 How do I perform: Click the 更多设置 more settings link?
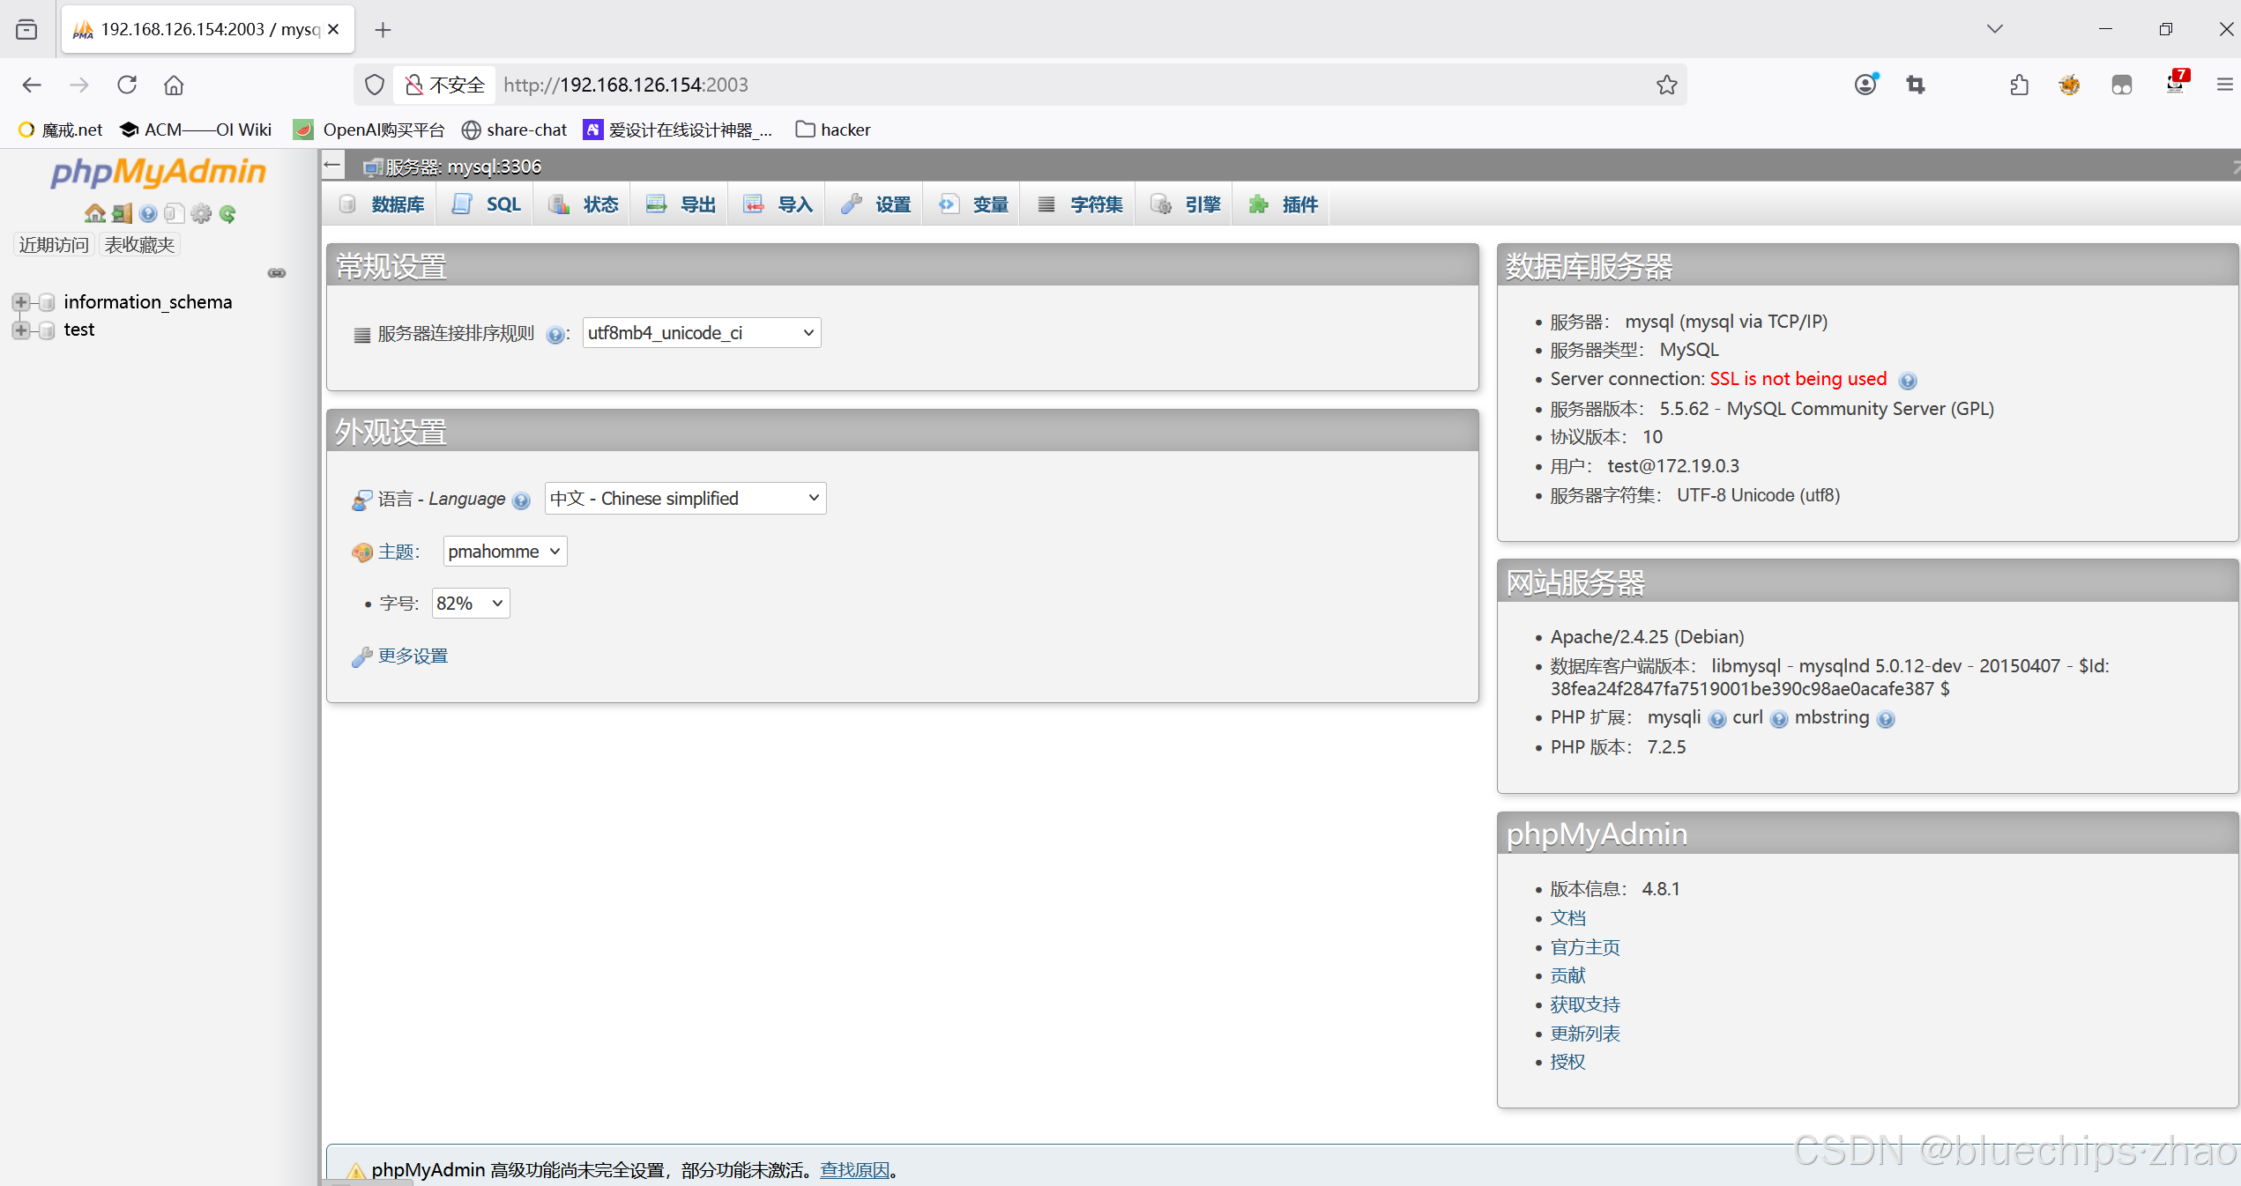point(413,656)
